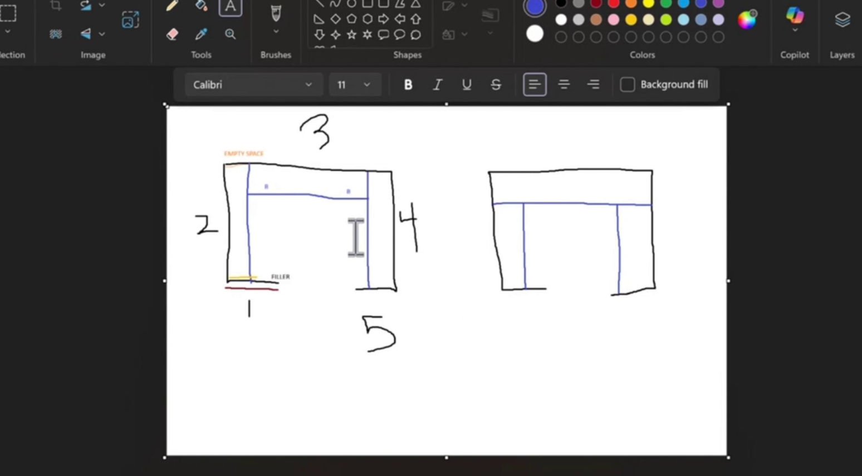Viewport: 862px width, 476px height.
Task: Set text alignment to right
Action: [x=594, y=85]
